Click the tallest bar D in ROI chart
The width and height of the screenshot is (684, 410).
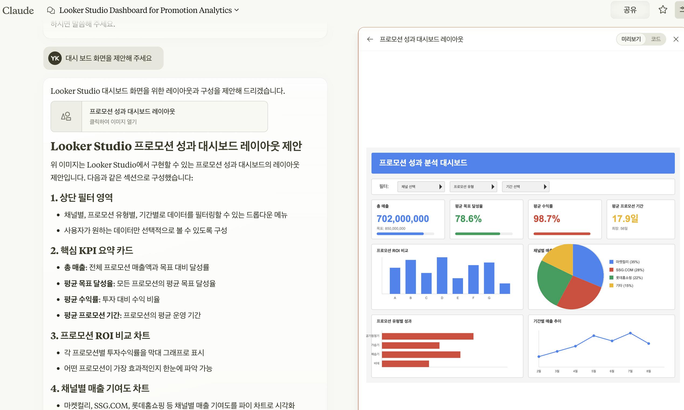click(442, 275)
